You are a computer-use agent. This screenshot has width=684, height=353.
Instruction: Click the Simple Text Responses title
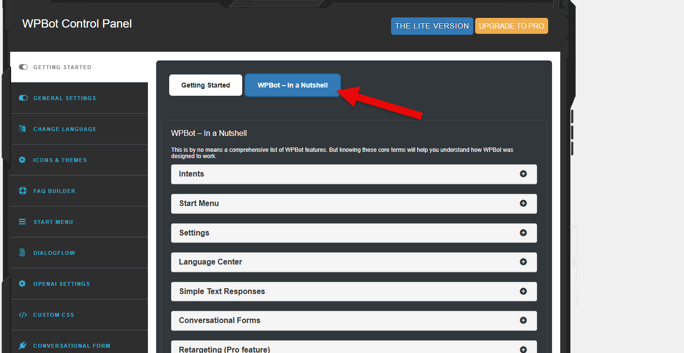click(x=222, y=291)
